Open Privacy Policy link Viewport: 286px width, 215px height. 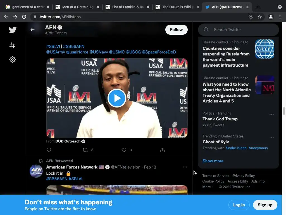(x=244, y=176)
